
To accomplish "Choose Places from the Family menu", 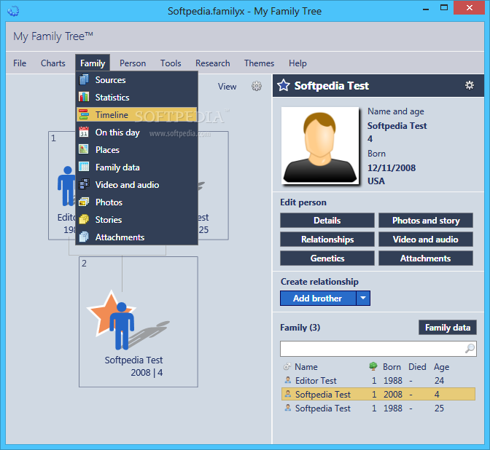I will coord(137,150).
